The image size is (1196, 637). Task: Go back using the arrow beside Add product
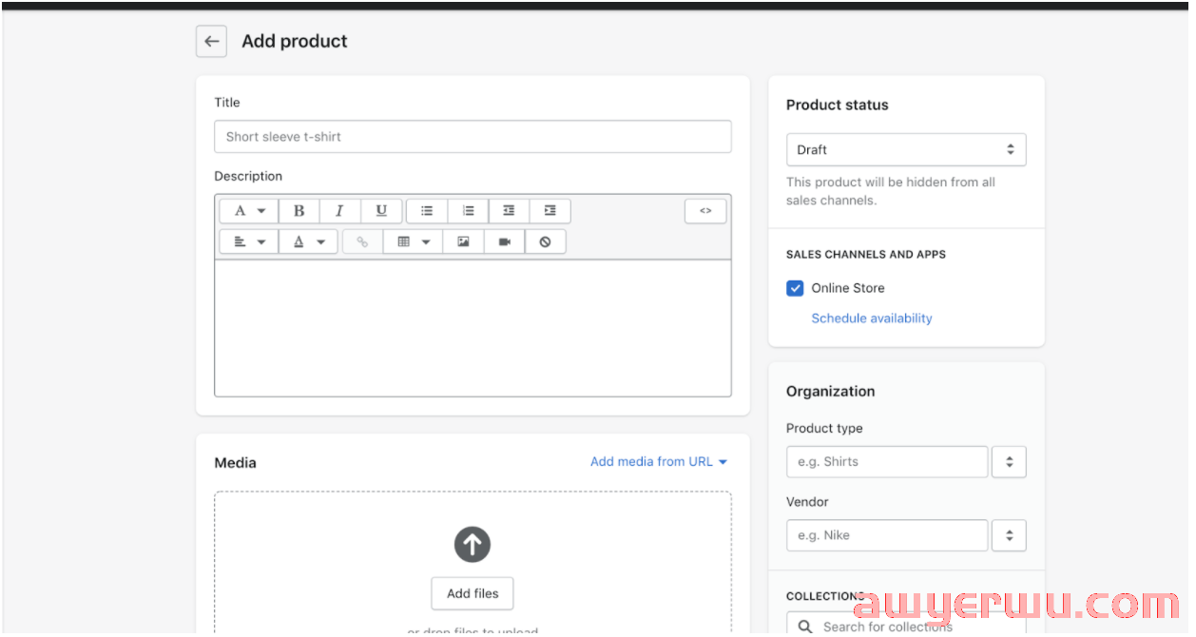click(x=211, y=41)
